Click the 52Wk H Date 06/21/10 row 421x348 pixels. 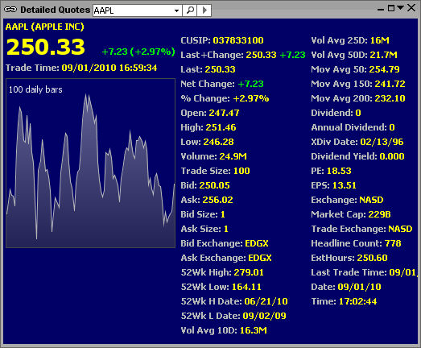coord(234,301)
